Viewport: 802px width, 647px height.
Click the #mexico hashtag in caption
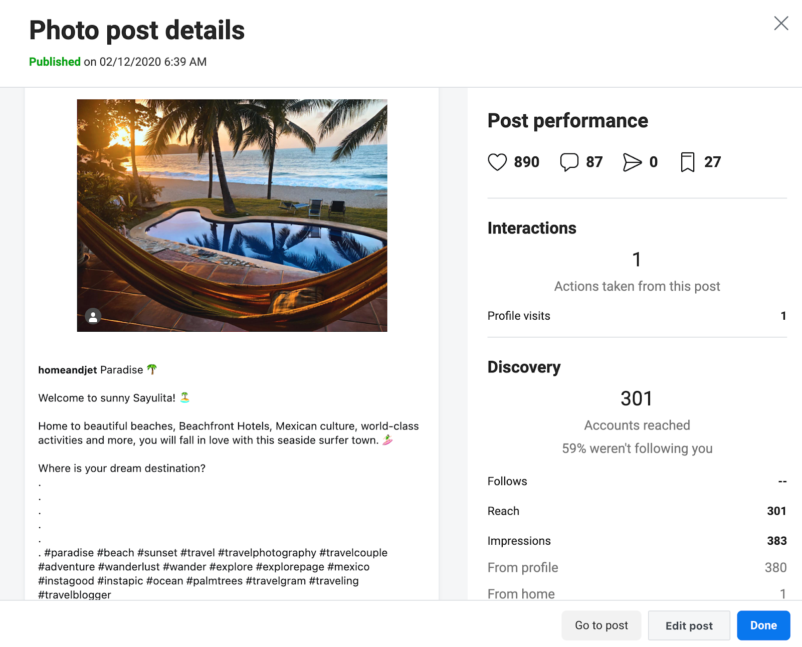[x=348, y=566]
